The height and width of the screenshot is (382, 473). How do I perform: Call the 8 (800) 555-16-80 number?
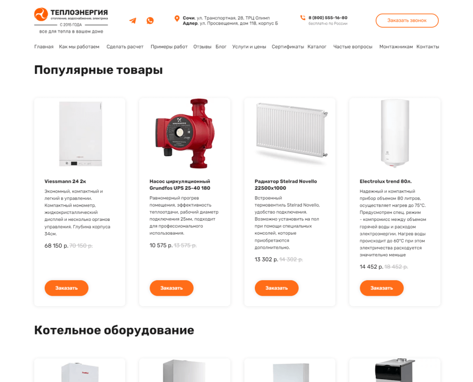(328, 18)
